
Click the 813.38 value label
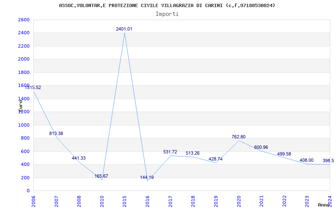pyautogui.click(x=56, y=133)
